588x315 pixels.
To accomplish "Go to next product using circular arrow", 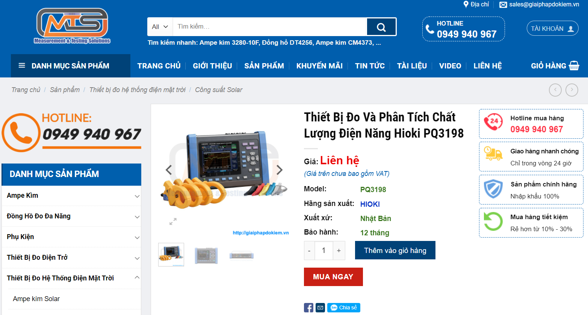I will (572, 90).
